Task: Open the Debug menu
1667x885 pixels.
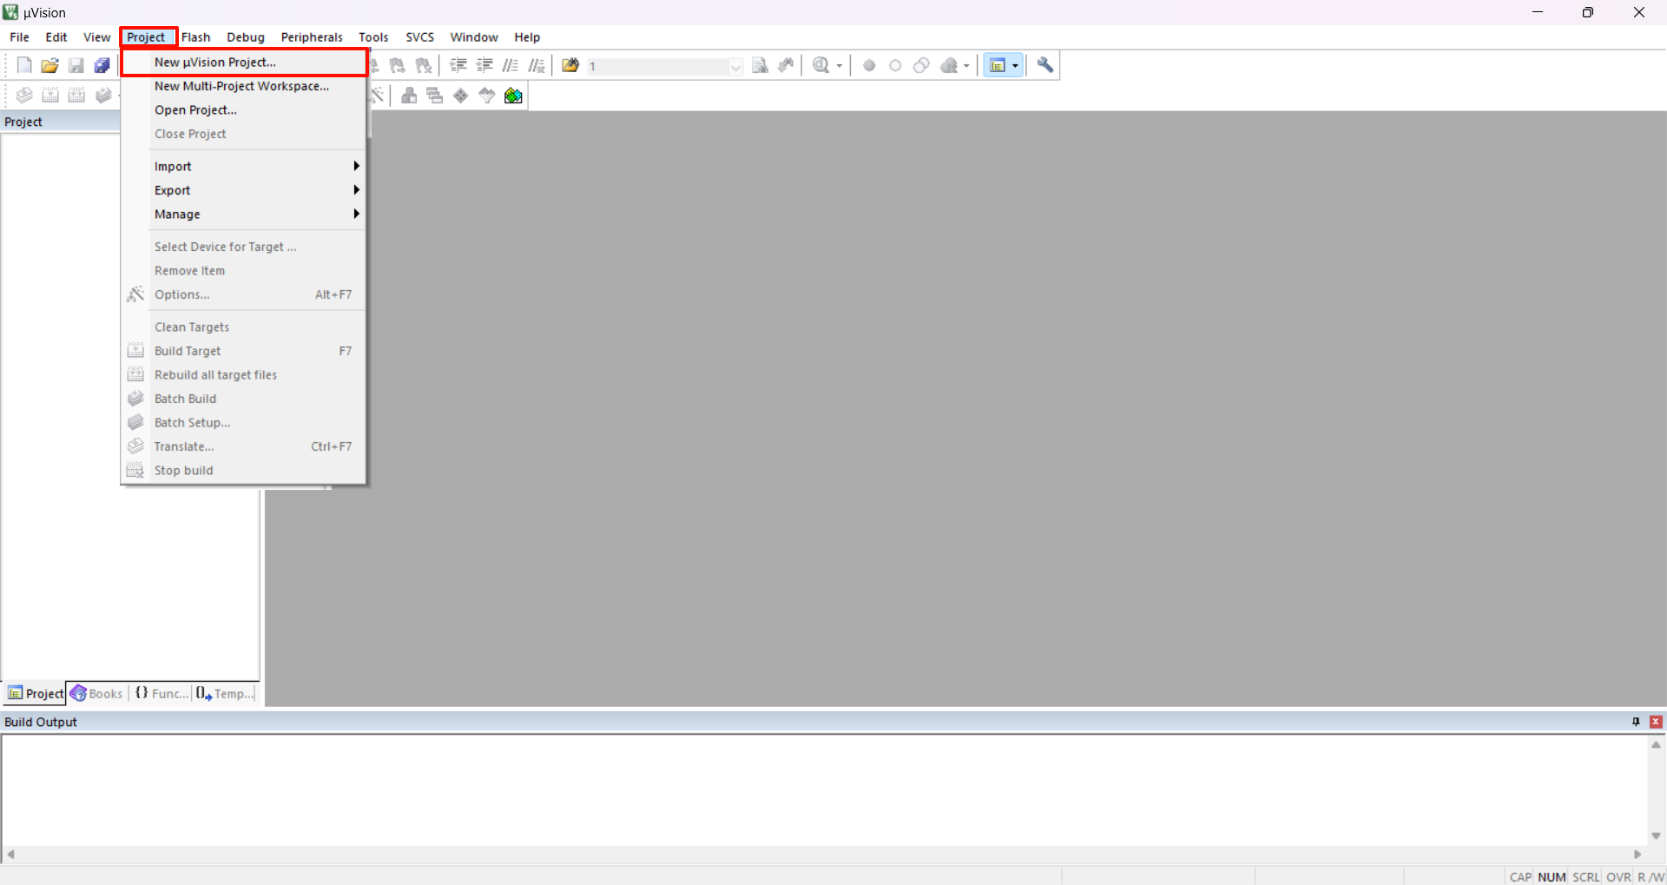Action: point(246,37)
